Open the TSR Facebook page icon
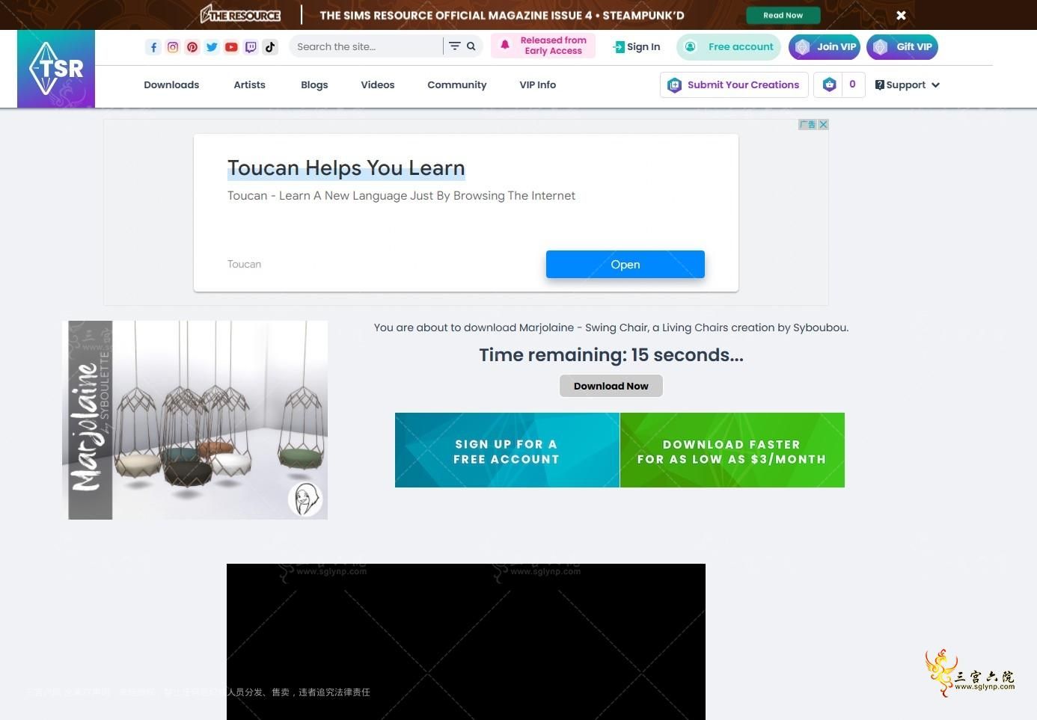1037x720 pixels. click(153, 47)
